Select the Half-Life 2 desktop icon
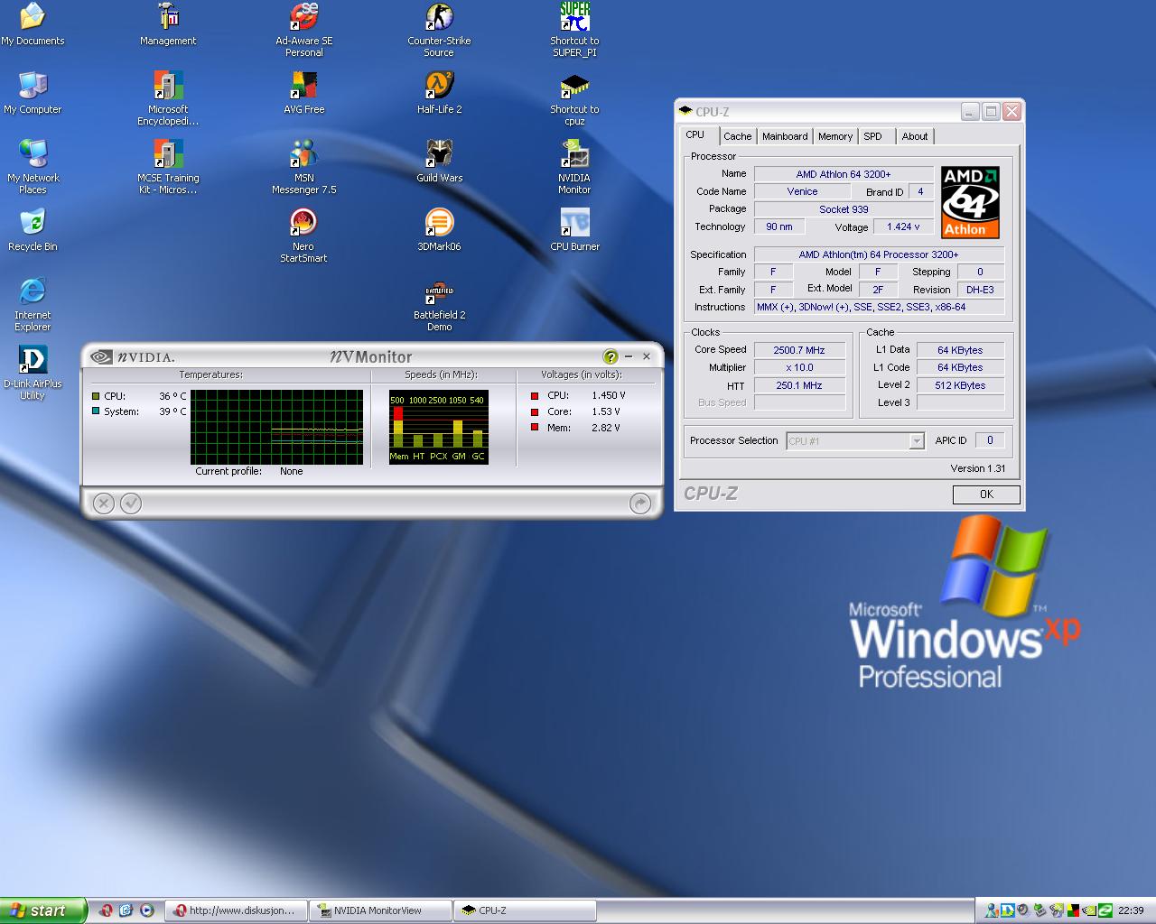1156x924 pixels. tap(439, 92)
